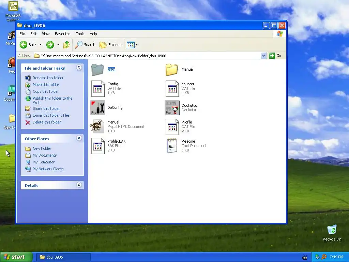
Task: Collapse the File and Folder Tasks panel
Action: click(79, 68)
